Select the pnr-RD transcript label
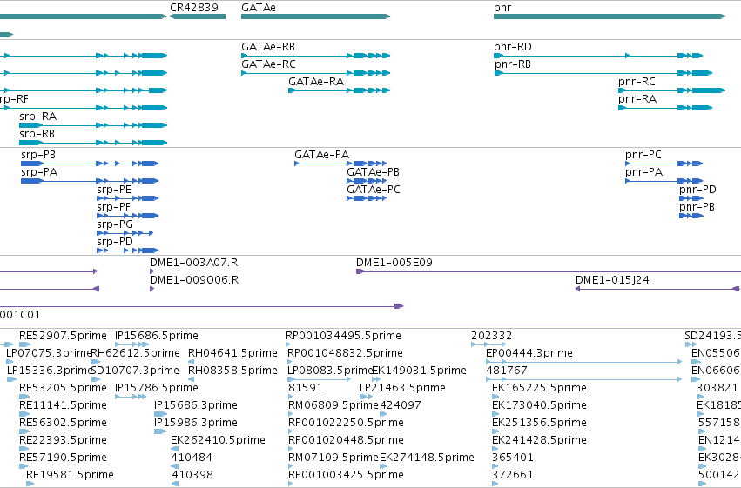 (513, 47)
